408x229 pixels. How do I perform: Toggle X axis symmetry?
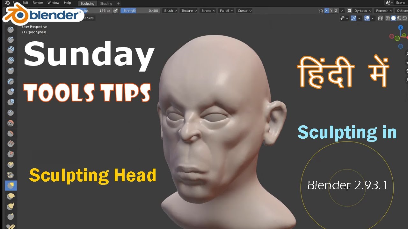pos(326,11)
